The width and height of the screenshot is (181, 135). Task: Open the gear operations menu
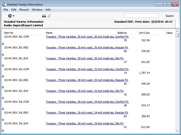(x=11, y=16)
